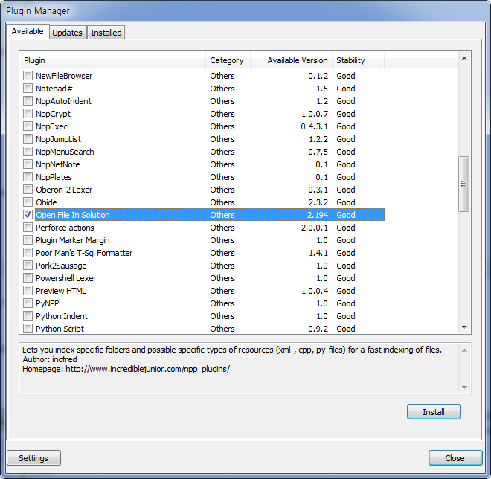Viewport: 491px width, 479px height.
Task: Check the Perforce actions checkbox
Action: tap(28, 228)
